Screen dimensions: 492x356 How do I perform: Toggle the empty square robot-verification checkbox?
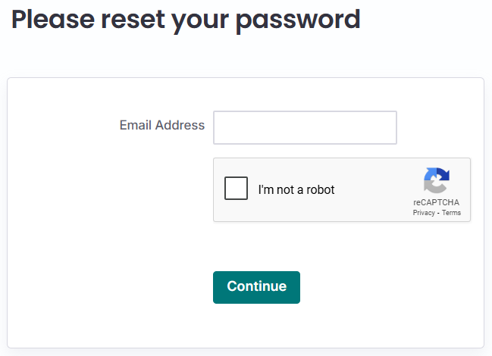tap(236, 188)
